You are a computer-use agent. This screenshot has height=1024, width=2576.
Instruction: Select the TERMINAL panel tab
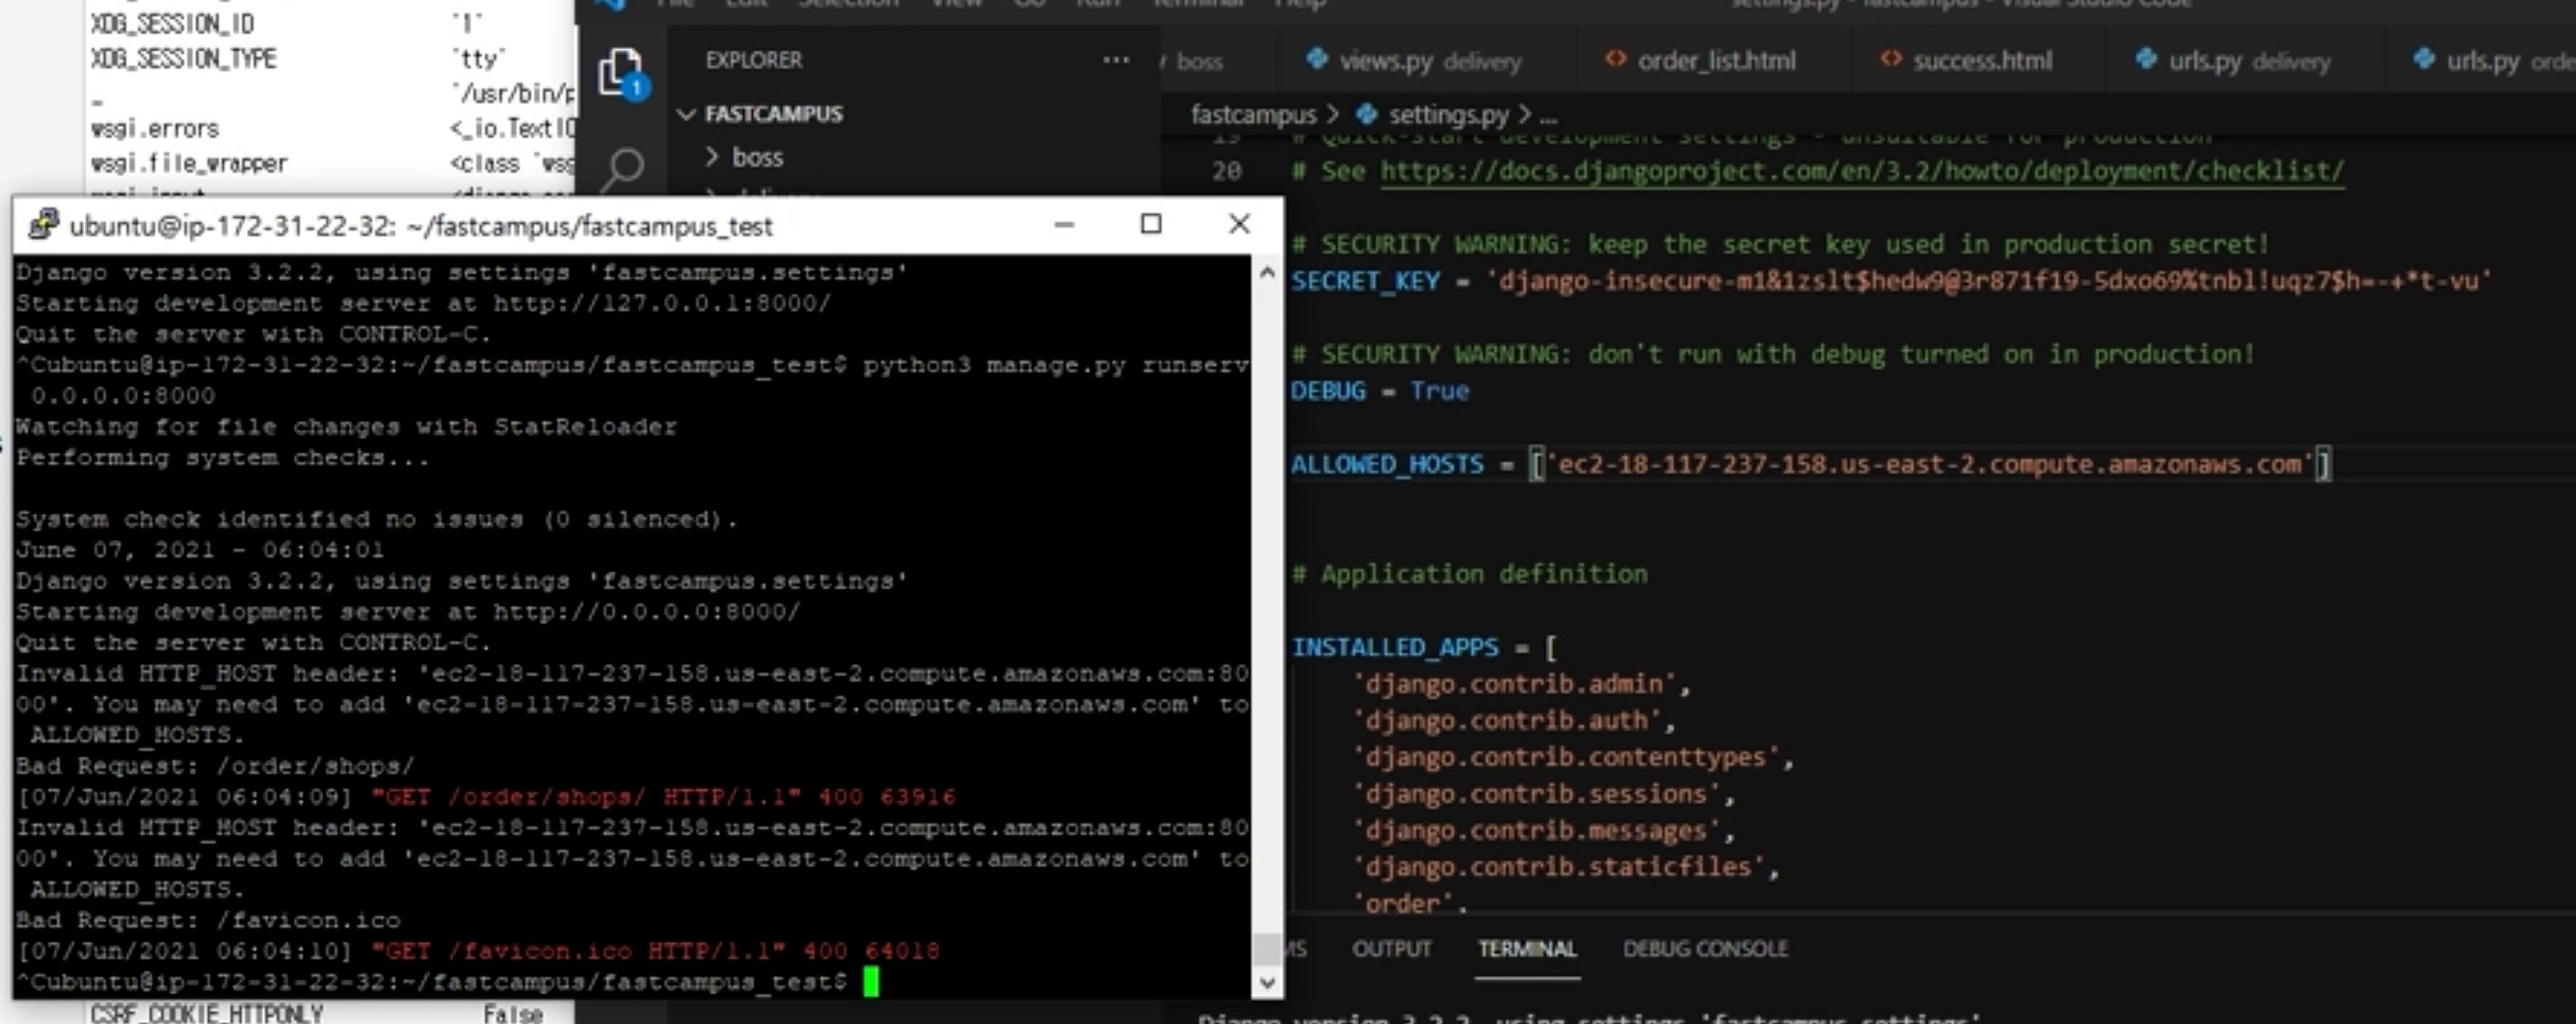click(x=1527, y=949)
